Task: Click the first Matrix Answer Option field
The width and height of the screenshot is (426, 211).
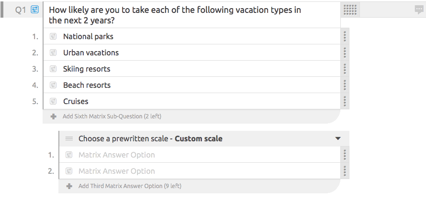Action: (200, 155)
